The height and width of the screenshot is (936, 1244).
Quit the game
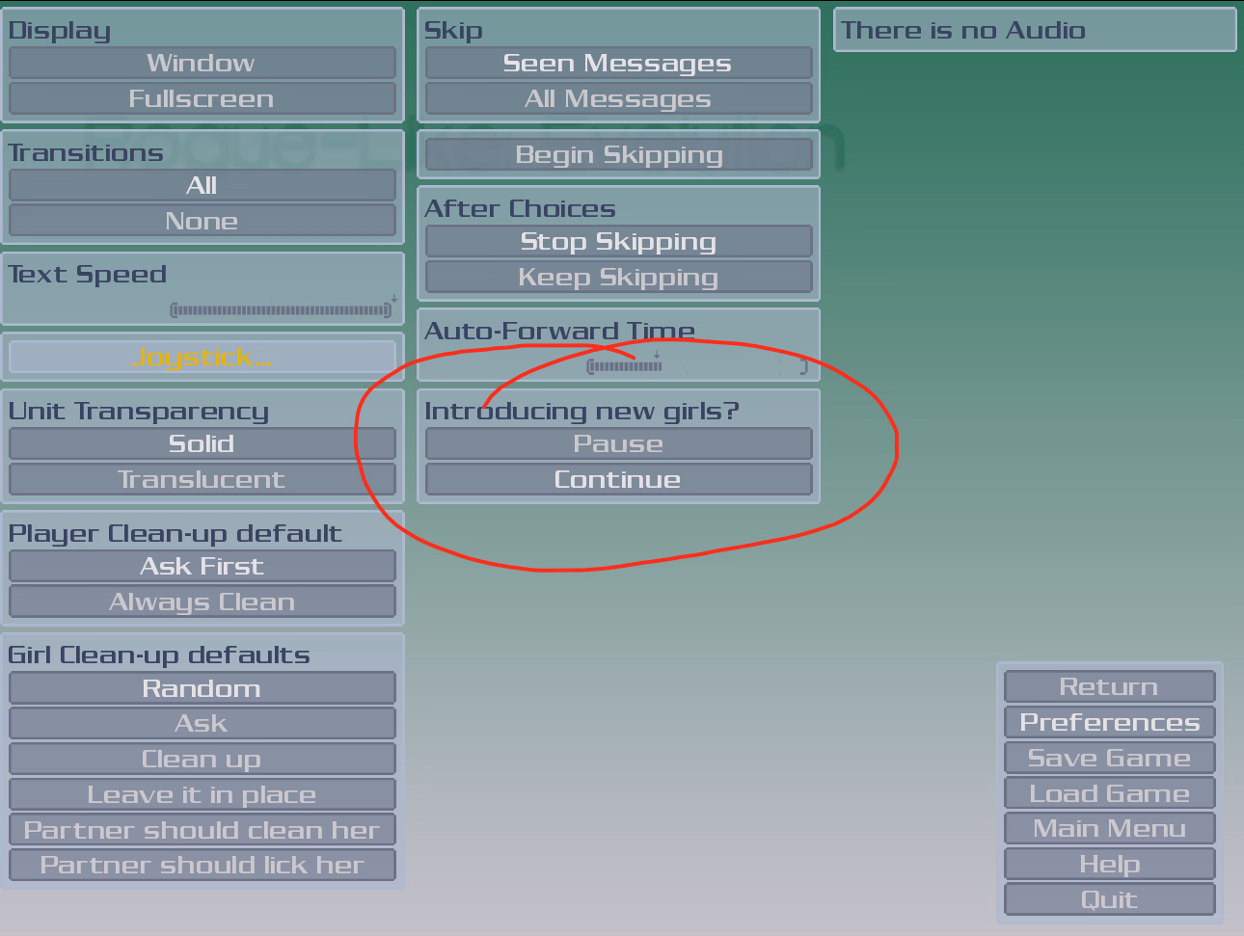(x=1109, y=899)
